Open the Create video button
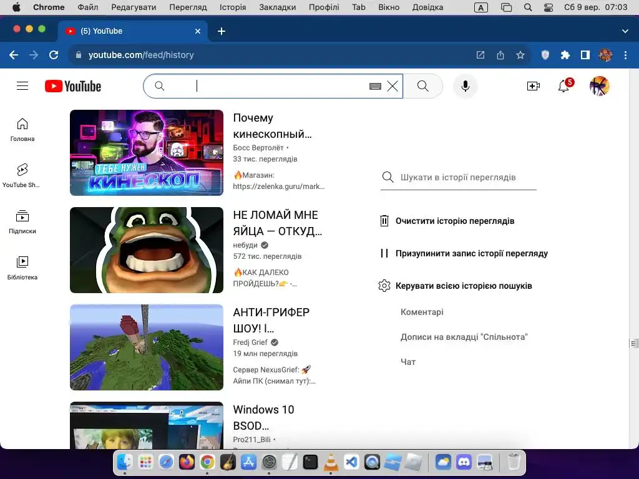639x479 pixels. [x=533, y=86]
